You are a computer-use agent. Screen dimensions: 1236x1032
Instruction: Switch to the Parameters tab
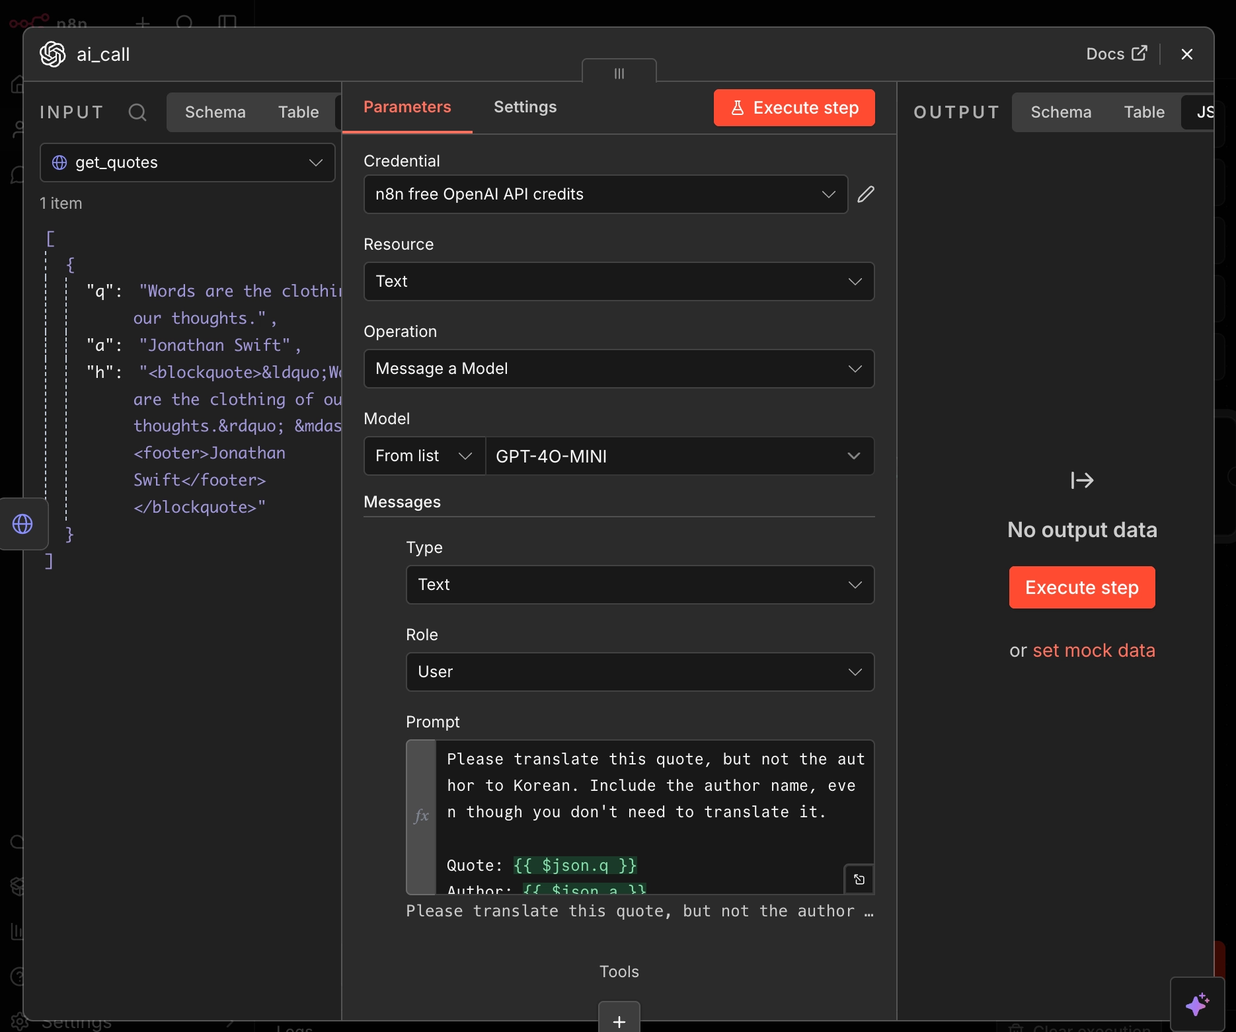[407, 107]
